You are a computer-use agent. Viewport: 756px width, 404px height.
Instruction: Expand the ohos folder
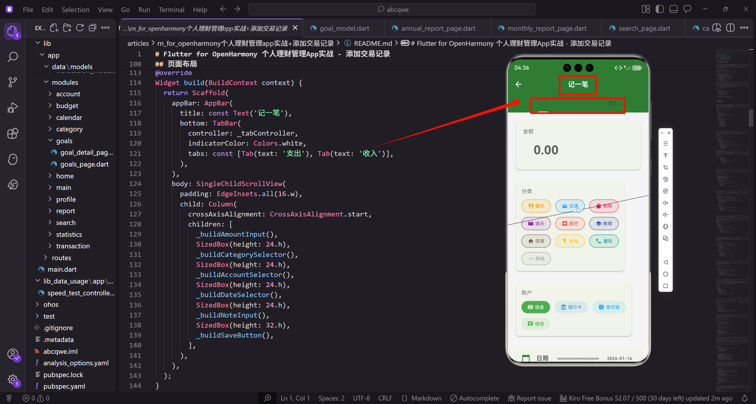pos(51,304)
